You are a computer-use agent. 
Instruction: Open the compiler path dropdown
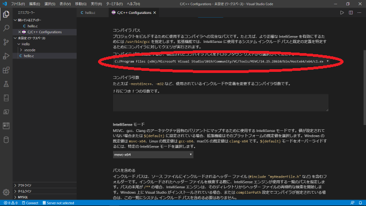(221, 62)
